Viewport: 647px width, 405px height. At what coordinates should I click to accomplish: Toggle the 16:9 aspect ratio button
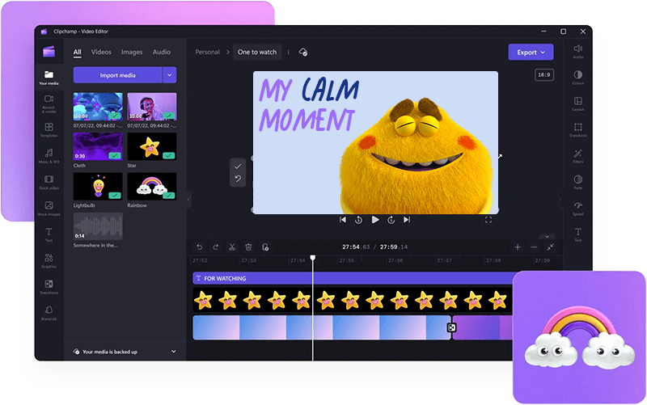tap(543, 75)
